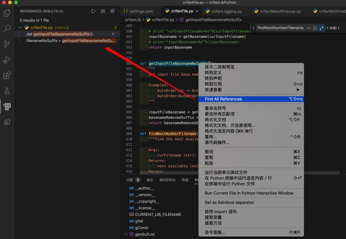Click crifanLib in the breadcrumb
Image resolution: width=346 pixels, height=239 pixels.
[133, 19]
